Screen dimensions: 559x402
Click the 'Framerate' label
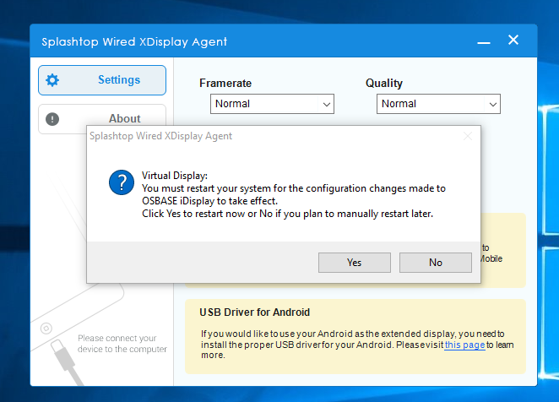[225, 83]
